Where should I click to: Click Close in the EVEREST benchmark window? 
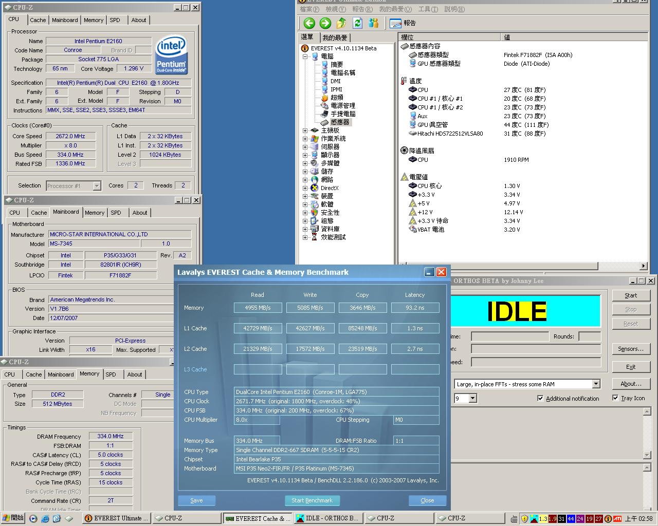point(427,500)
